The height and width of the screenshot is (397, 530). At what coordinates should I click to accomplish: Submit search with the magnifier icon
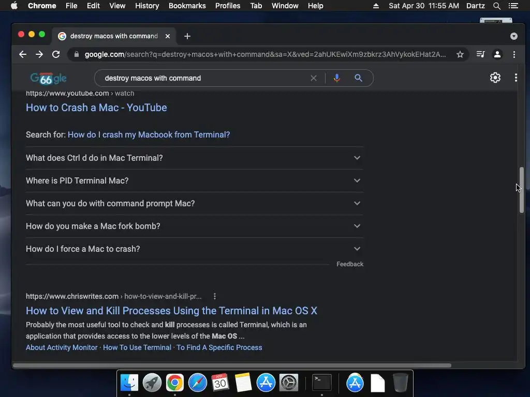pyautogui.click(x=358, y=78)
